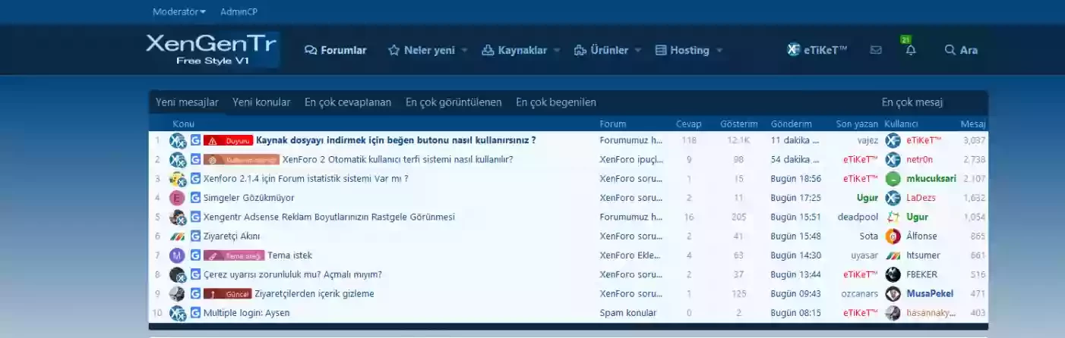Click the 'Tema isteği' prefix label
Screen dimensions: 1065x338
pyautogui.click(x=234, y=255)
